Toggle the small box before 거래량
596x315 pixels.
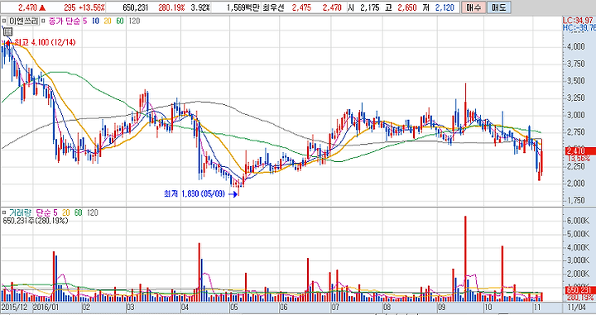click(x=4, y=213)
